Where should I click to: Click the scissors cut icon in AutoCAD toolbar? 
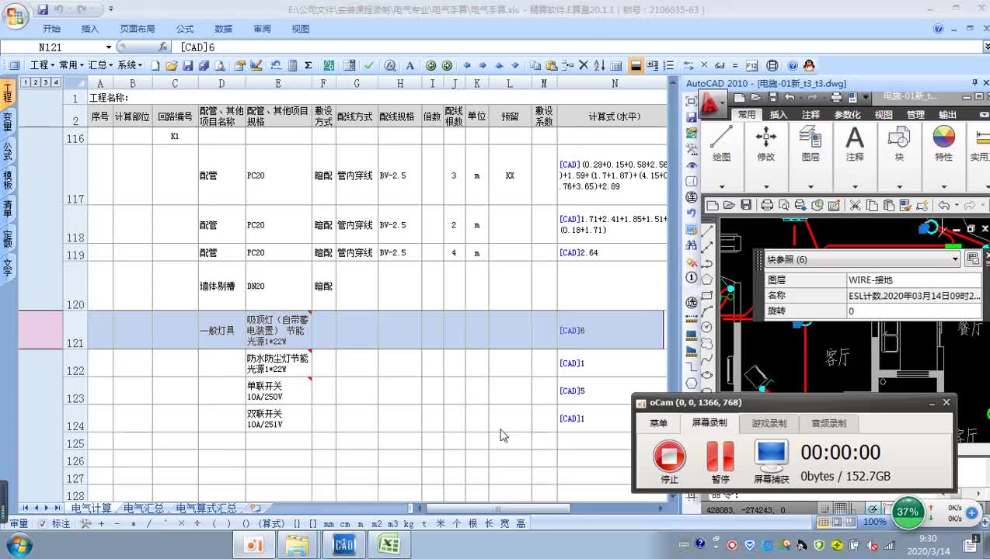855,205
